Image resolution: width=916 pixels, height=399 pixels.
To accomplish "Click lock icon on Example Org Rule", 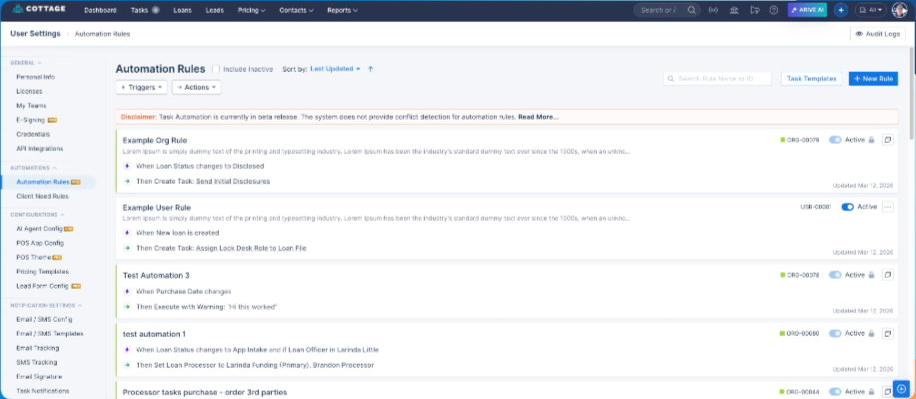I will pyautogui.click(x=871, y=140).
